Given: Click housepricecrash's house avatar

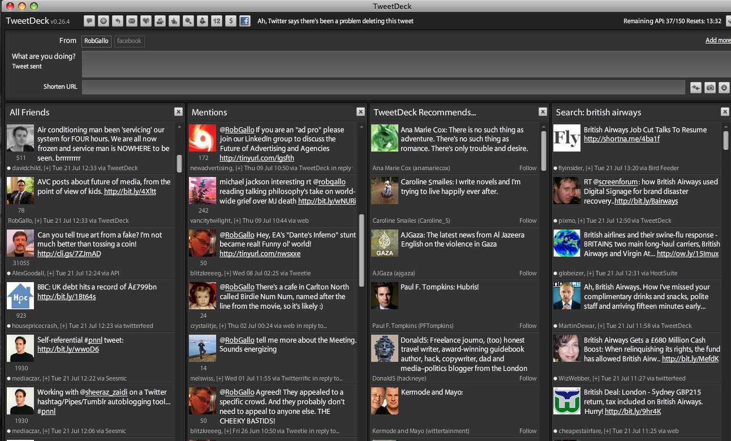Looking at the screenshot, I should pos(20,296).
